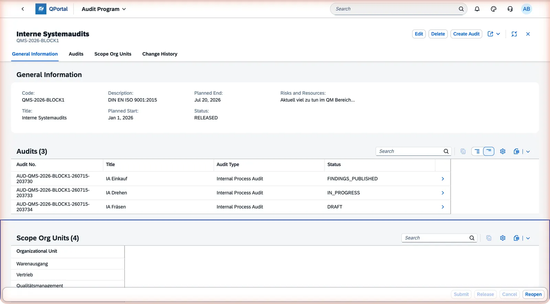The image size is (550, 304).
Task: Open the Audit Program dropdown menu
Action: 104,9
